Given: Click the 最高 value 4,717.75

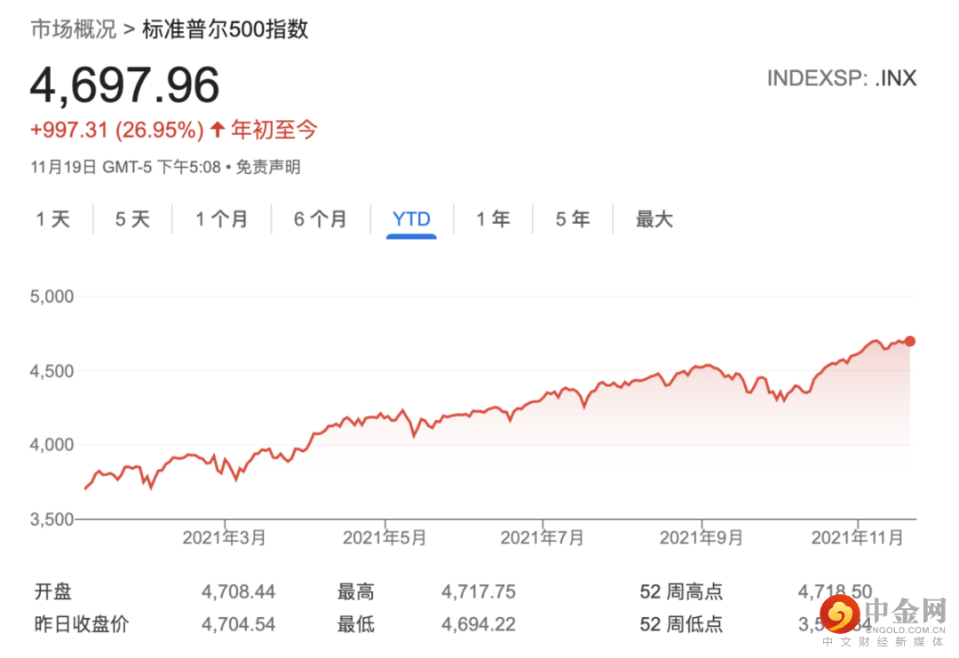Looking at the screenshot, I should [x=479, y=592].
